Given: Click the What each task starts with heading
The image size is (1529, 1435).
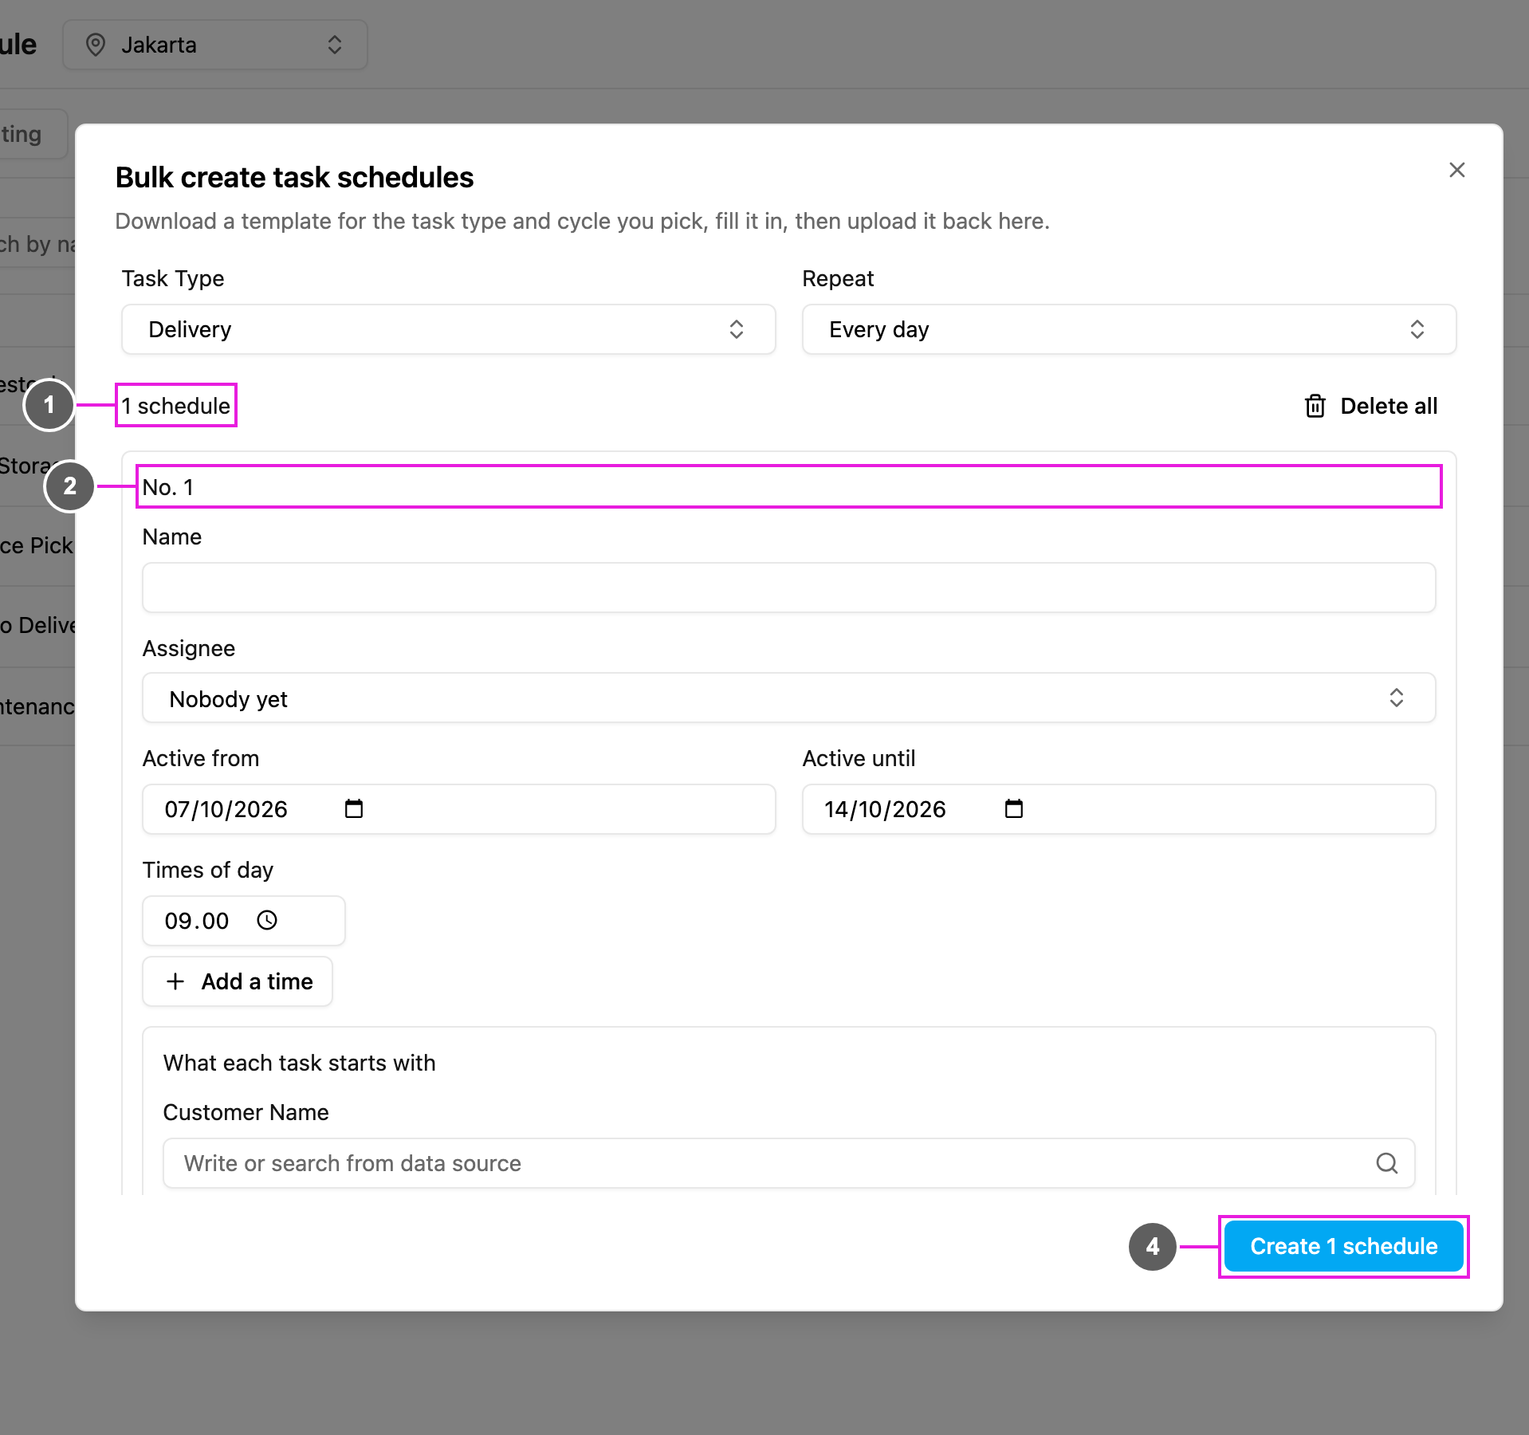Looking at the screenshot, I should tap(300, 1063).
